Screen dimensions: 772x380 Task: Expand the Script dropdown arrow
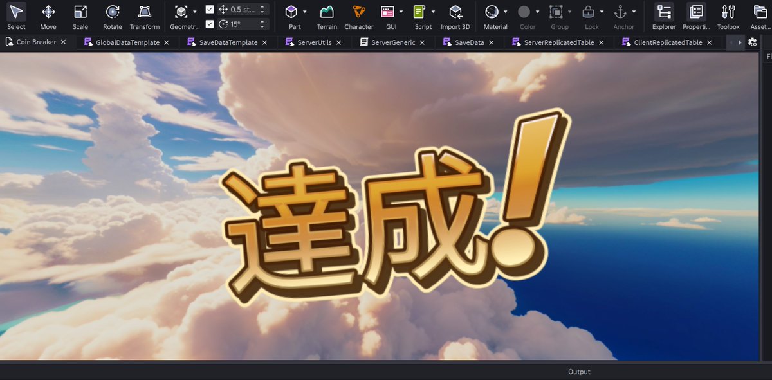tap(433, 12)
